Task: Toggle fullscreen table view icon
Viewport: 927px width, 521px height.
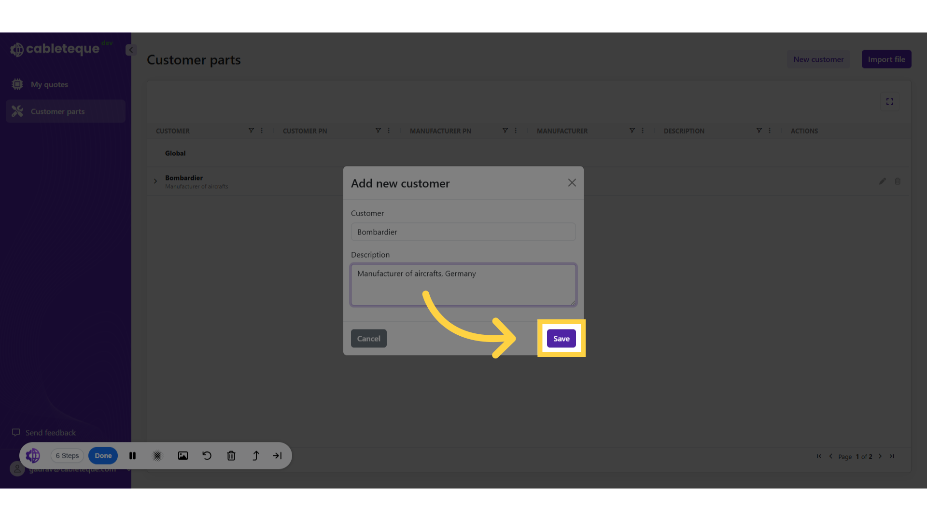Action: [889, 102]
